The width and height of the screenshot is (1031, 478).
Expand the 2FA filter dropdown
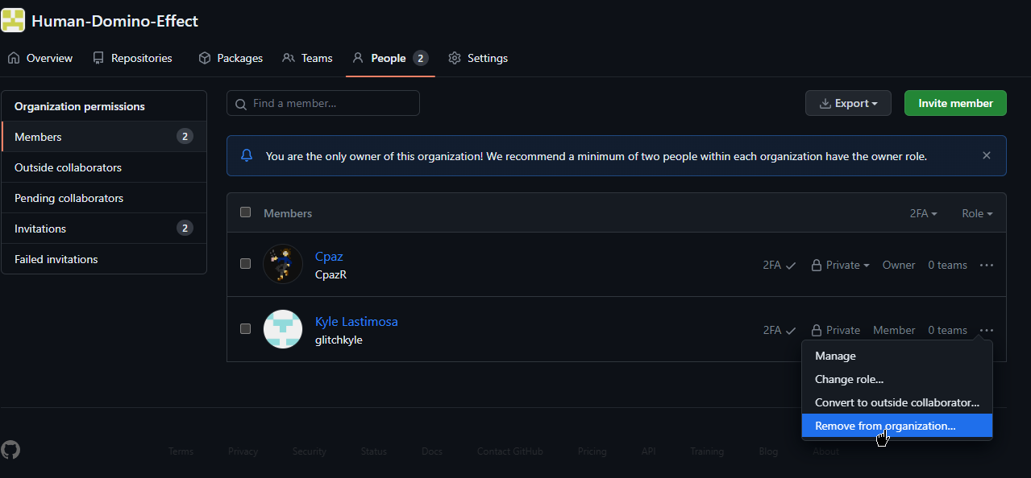click(x=923, y=213)
